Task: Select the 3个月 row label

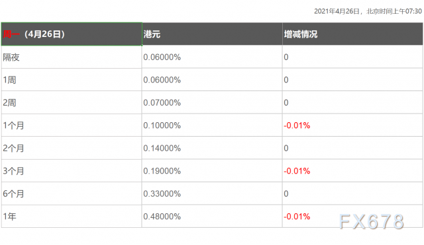Action: click(x=13, y=171)
